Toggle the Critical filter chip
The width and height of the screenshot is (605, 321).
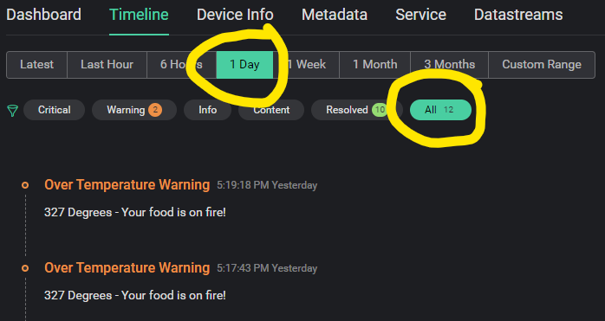pyautogui.click(x=54, y=110)
